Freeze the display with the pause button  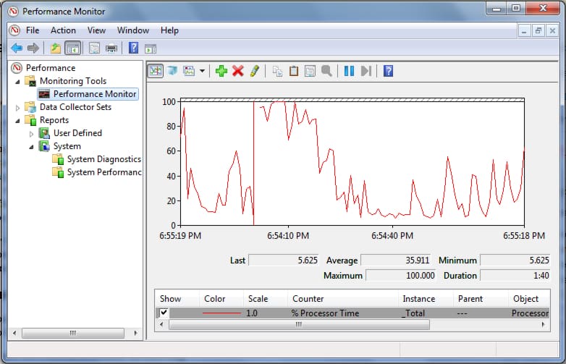[x=349, y=71]
